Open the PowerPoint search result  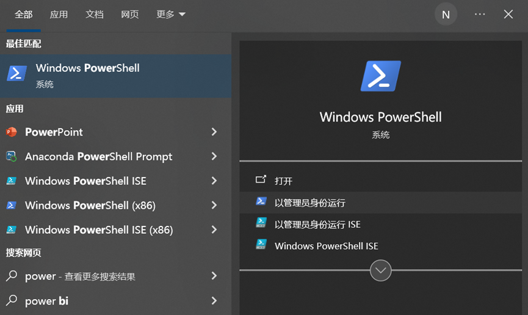[115, 132]
